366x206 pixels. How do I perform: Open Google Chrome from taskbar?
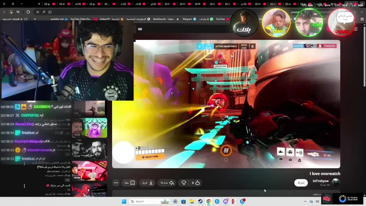[x=209, y=201]
